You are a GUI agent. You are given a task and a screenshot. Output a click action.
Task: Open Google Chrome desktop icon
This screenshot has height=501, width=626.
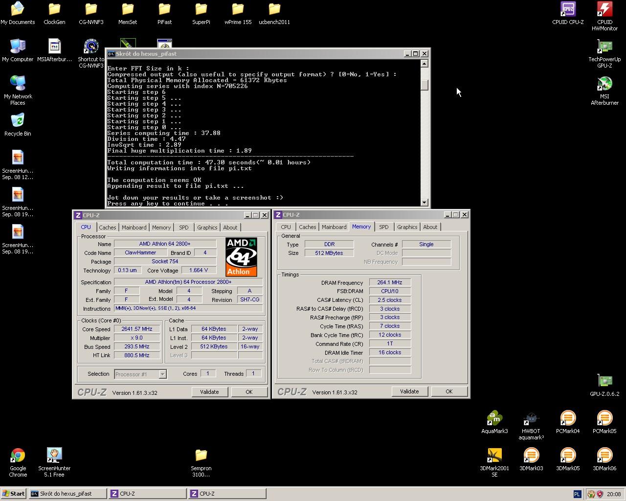pyautogui.click(x=18, y=462)
